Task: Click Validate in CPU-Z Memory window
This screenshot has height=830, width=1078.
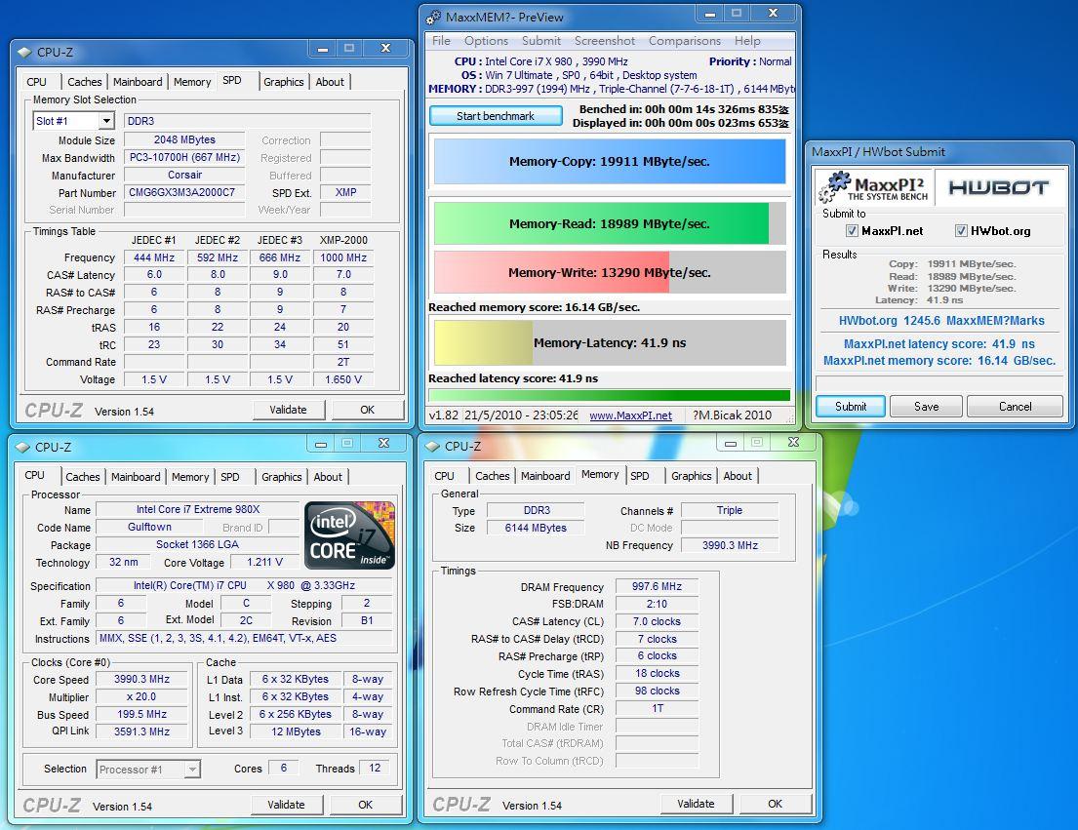Action: point(696,804)
